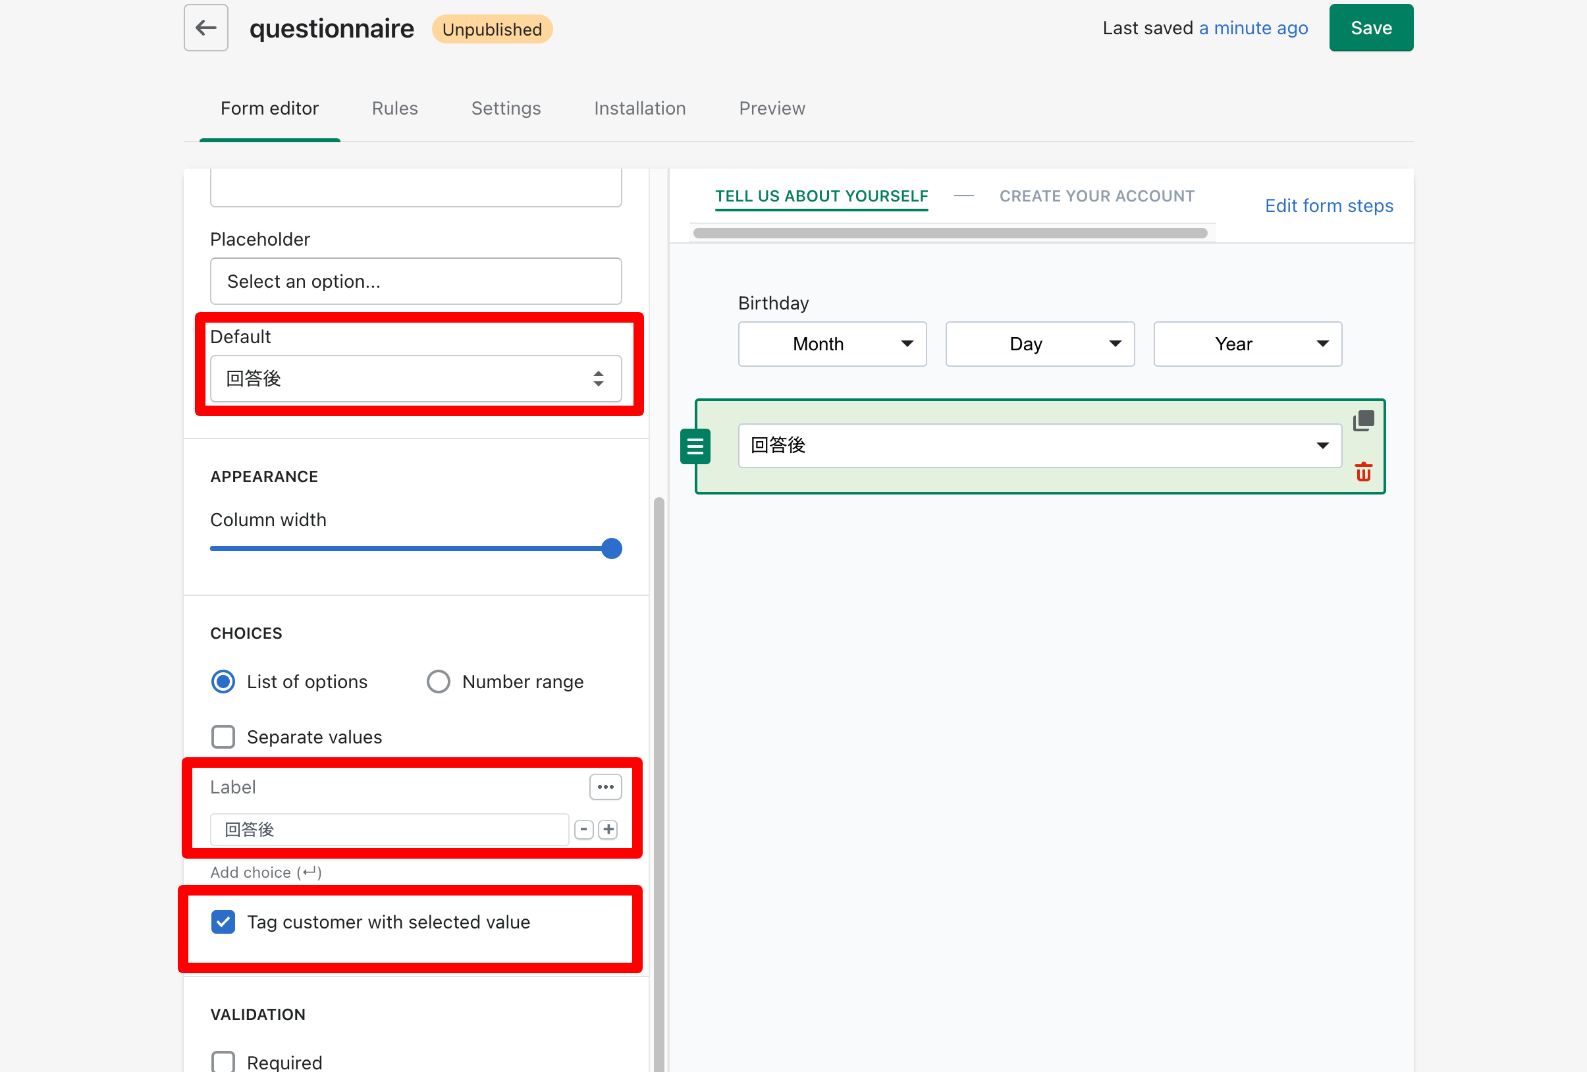Add a choice with the plus icon

click(x=608, y=829)
